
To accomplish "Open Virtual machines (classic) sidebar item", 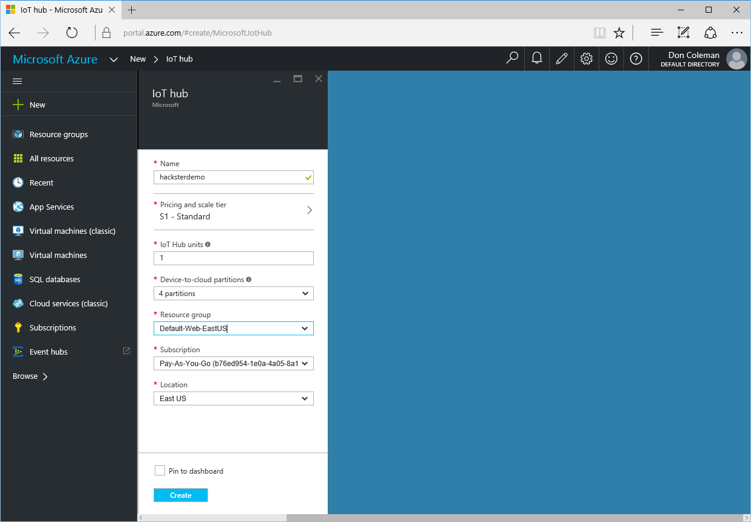I will (73, 231).
